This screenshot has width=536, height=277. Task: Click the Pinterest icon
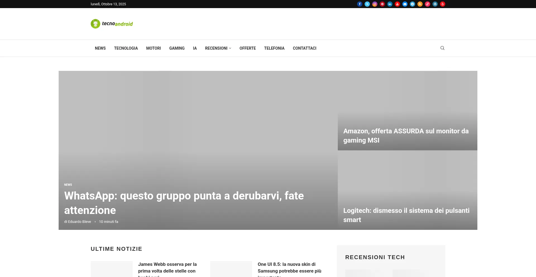382,4
